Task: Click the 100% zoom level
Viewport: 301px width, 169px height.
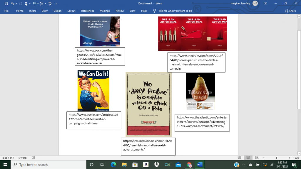Action: click(296, 158)
